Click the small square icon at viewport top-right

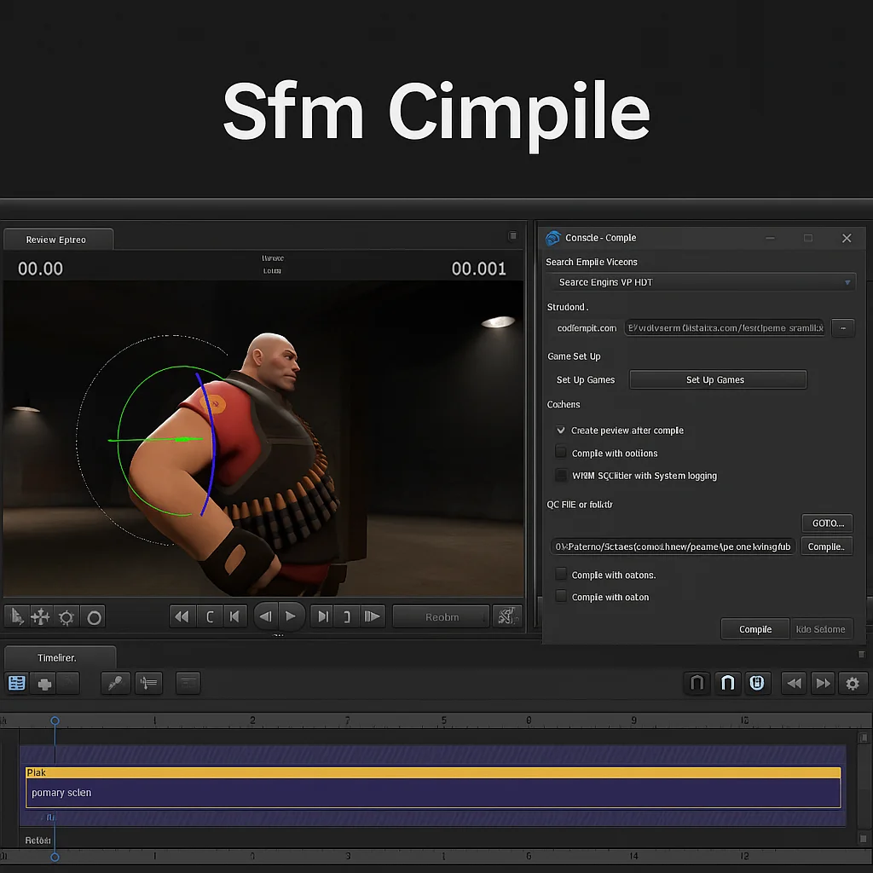coord(512,236)
